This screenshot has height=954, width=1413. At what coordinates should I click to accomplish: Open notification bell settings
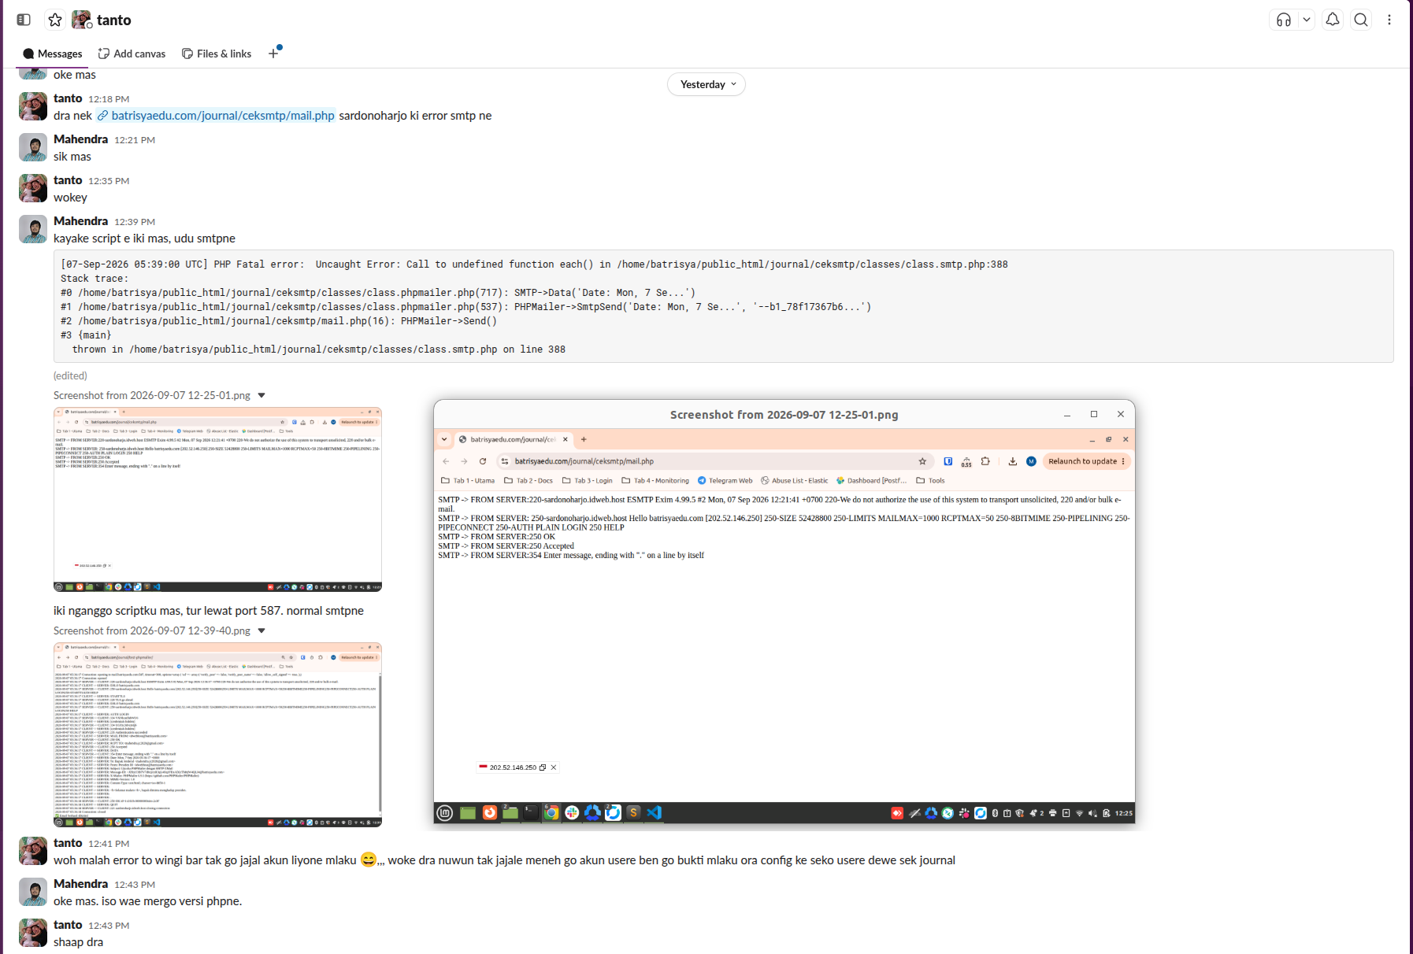click(x=1333, y=20)
